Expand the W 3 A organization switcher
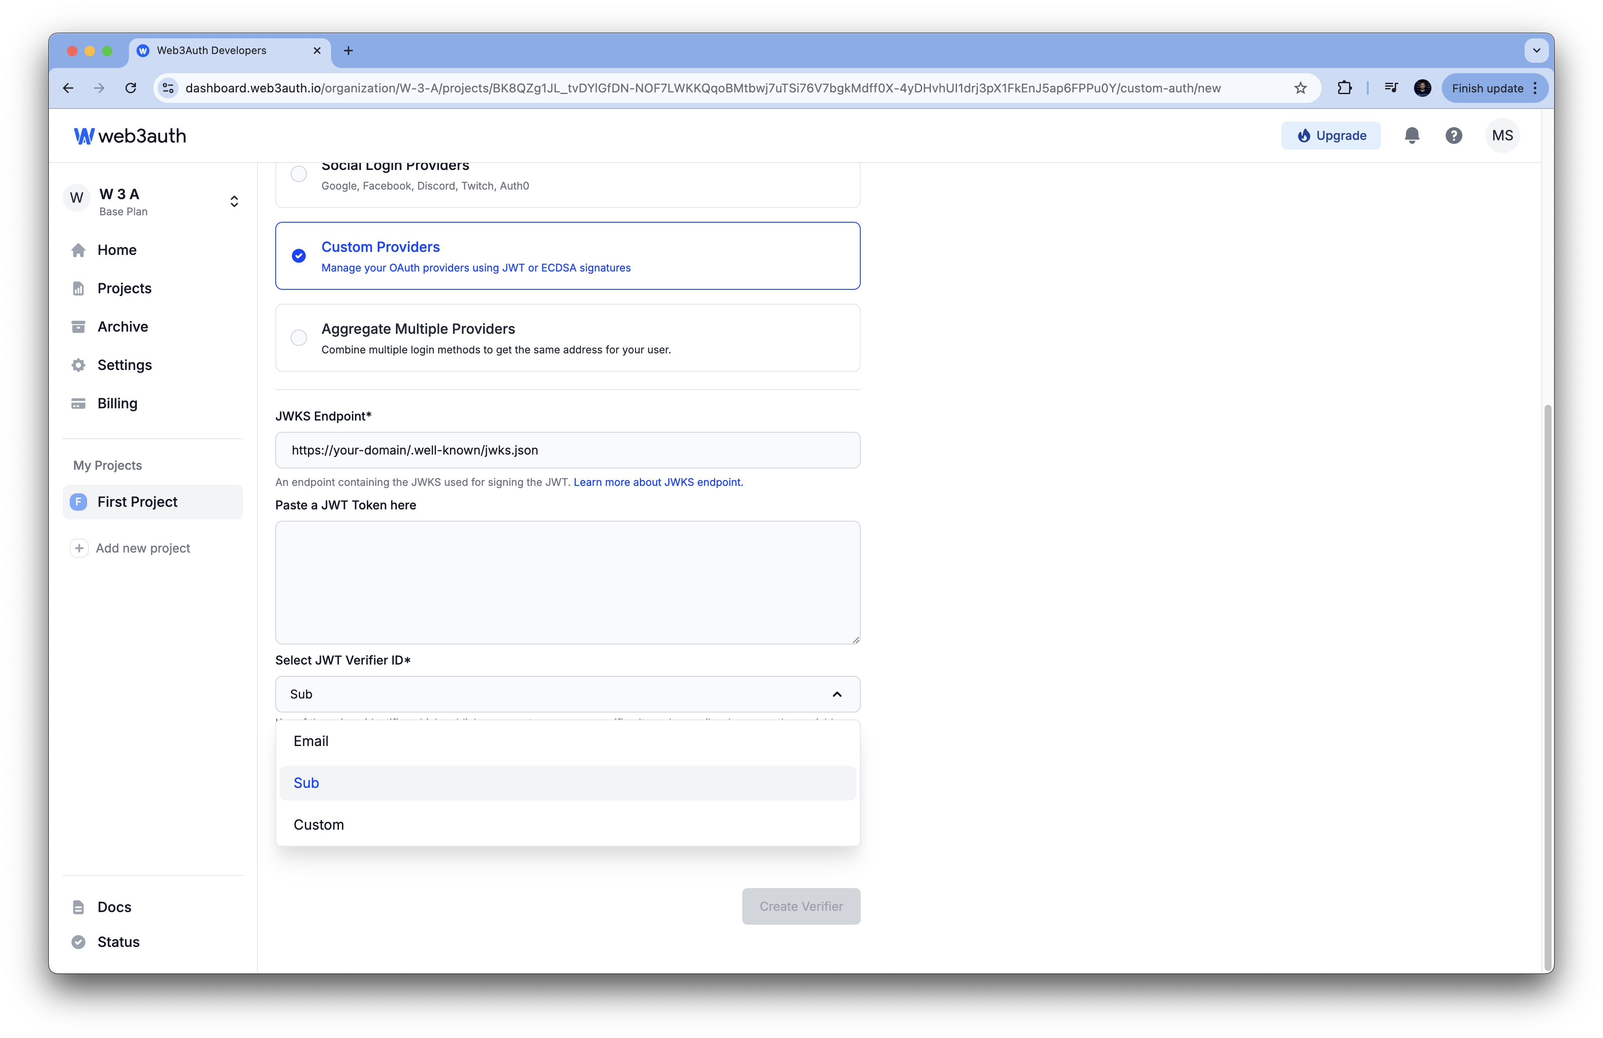This screenshot has height=1038, width=1603. point(234,201)
